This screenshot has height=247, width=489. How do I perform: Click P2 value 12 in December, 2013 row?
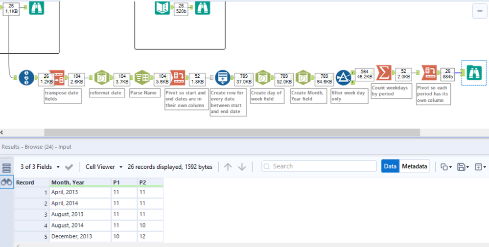coord(150,236)
